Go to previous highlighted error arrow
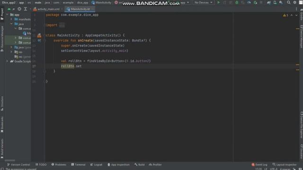303x170 pixels. (292, 15)
